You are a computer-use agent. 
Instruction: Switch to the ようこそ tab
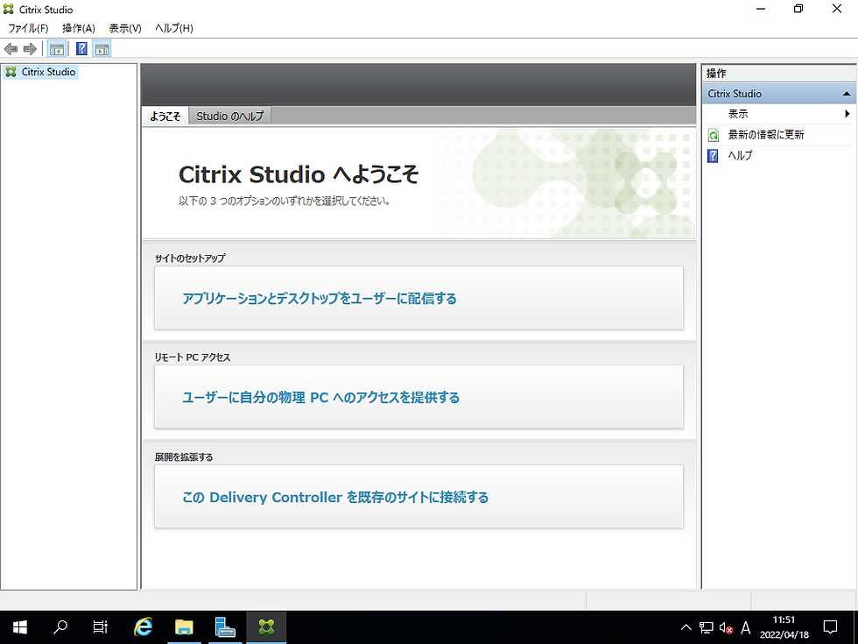coord(165,116)
